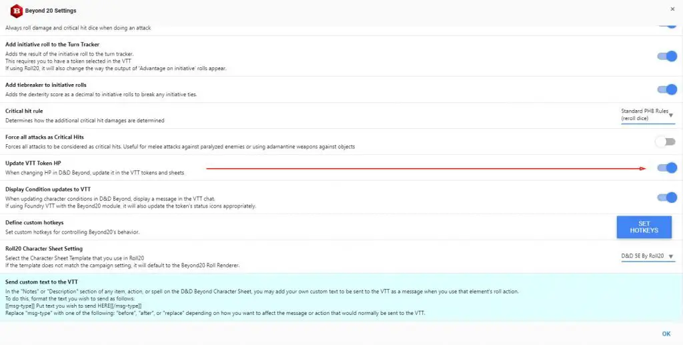Click 'Display Condition updates to VTT' heading
The width and height of the screenshot is (683, 345).
[48, 189]
